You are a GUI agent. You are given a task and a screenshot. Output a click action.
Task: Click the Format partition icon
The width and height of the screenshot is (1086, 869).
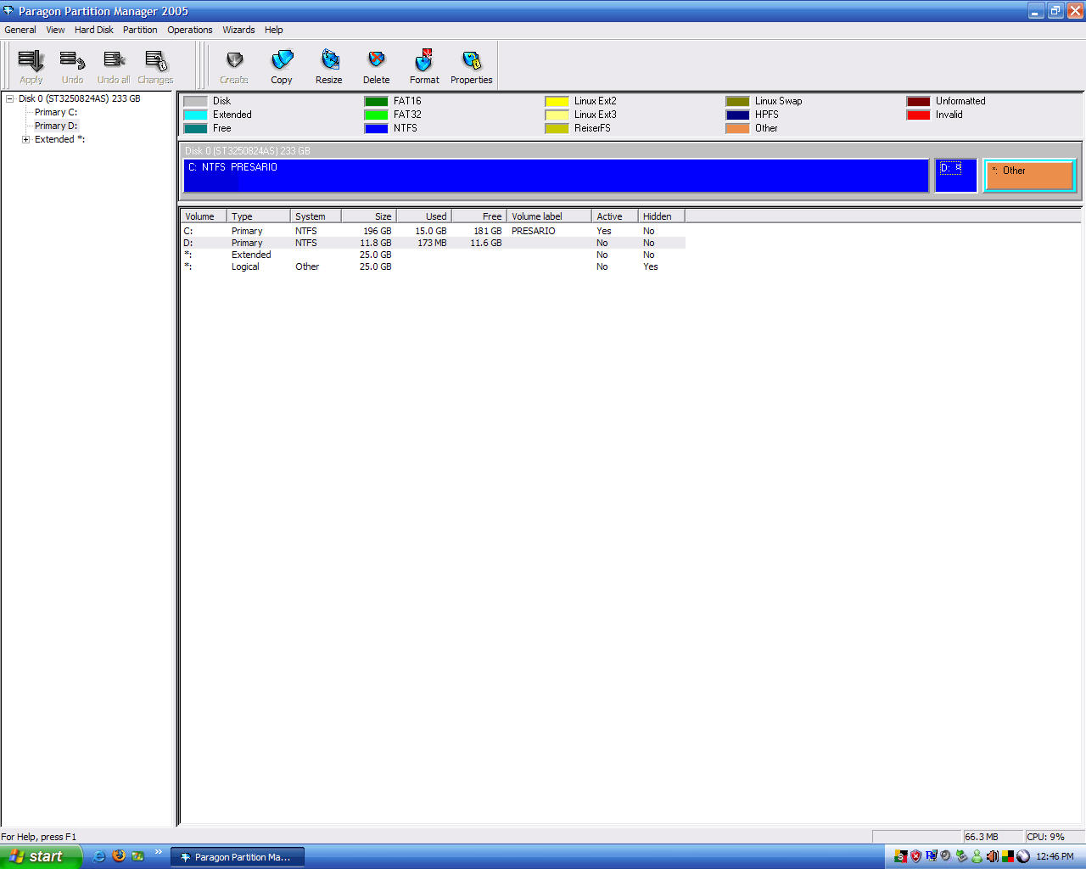pos(424,61)
